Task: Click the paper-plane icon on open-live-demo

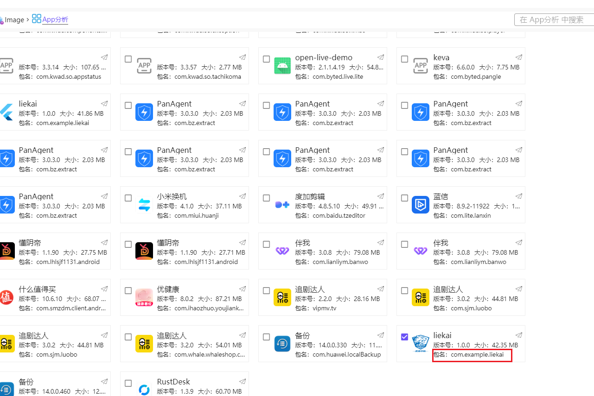Action: 381,57
